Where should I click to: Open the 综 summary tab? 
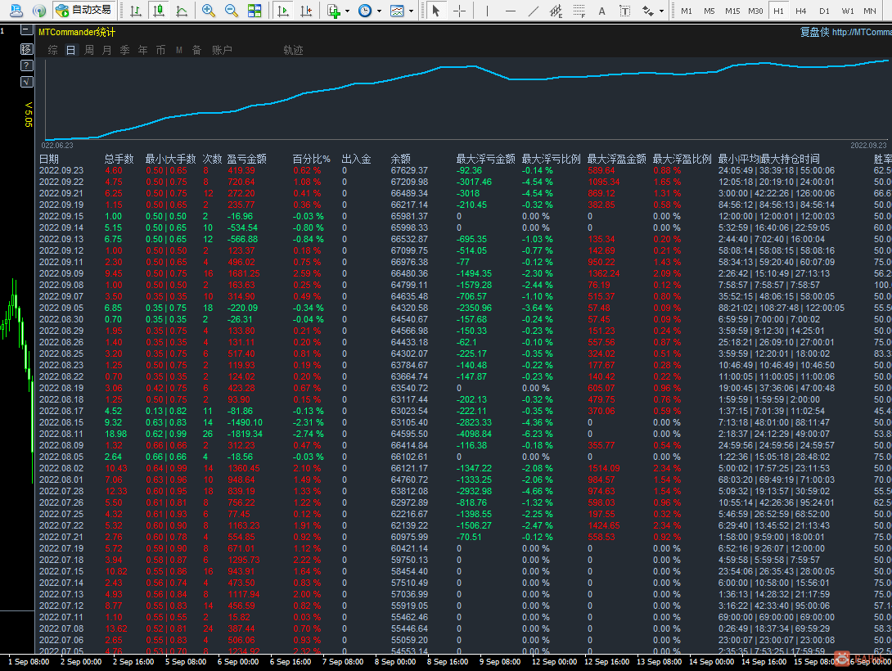coord(53,50)
